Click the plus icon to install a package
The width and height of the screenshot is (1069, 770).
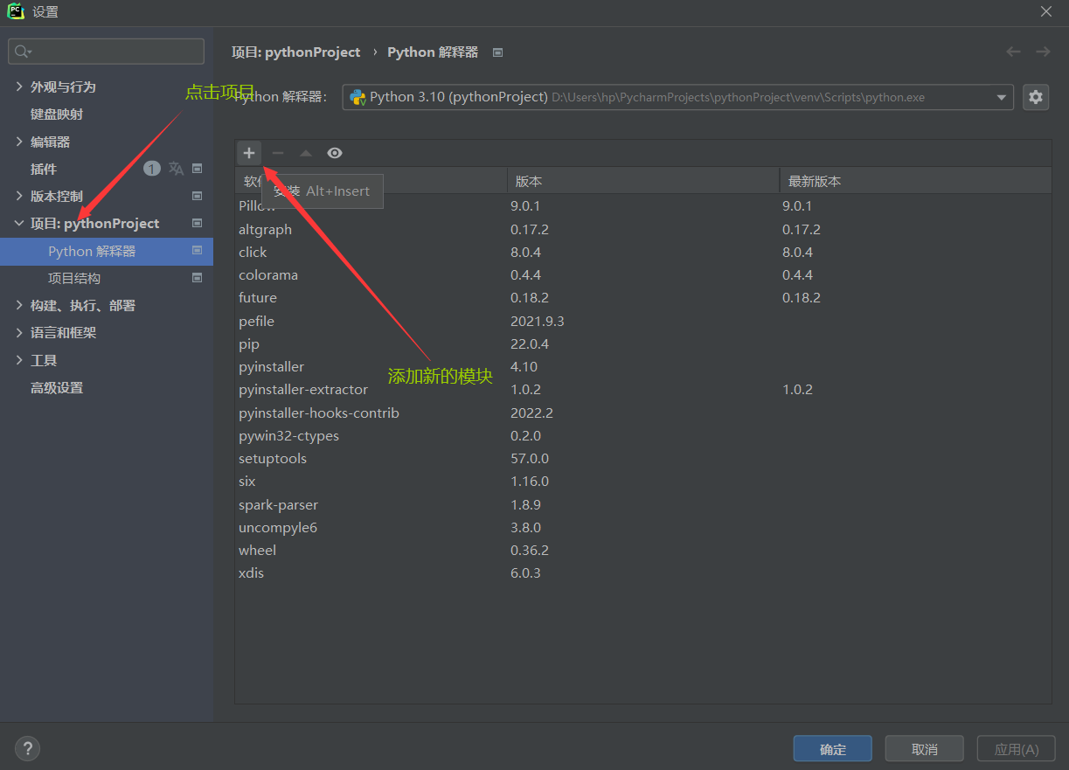click(x=249, y=153)
